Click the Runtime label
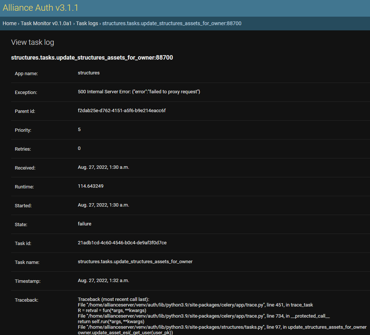Viewport: 370px width, 335px height. 24,187
